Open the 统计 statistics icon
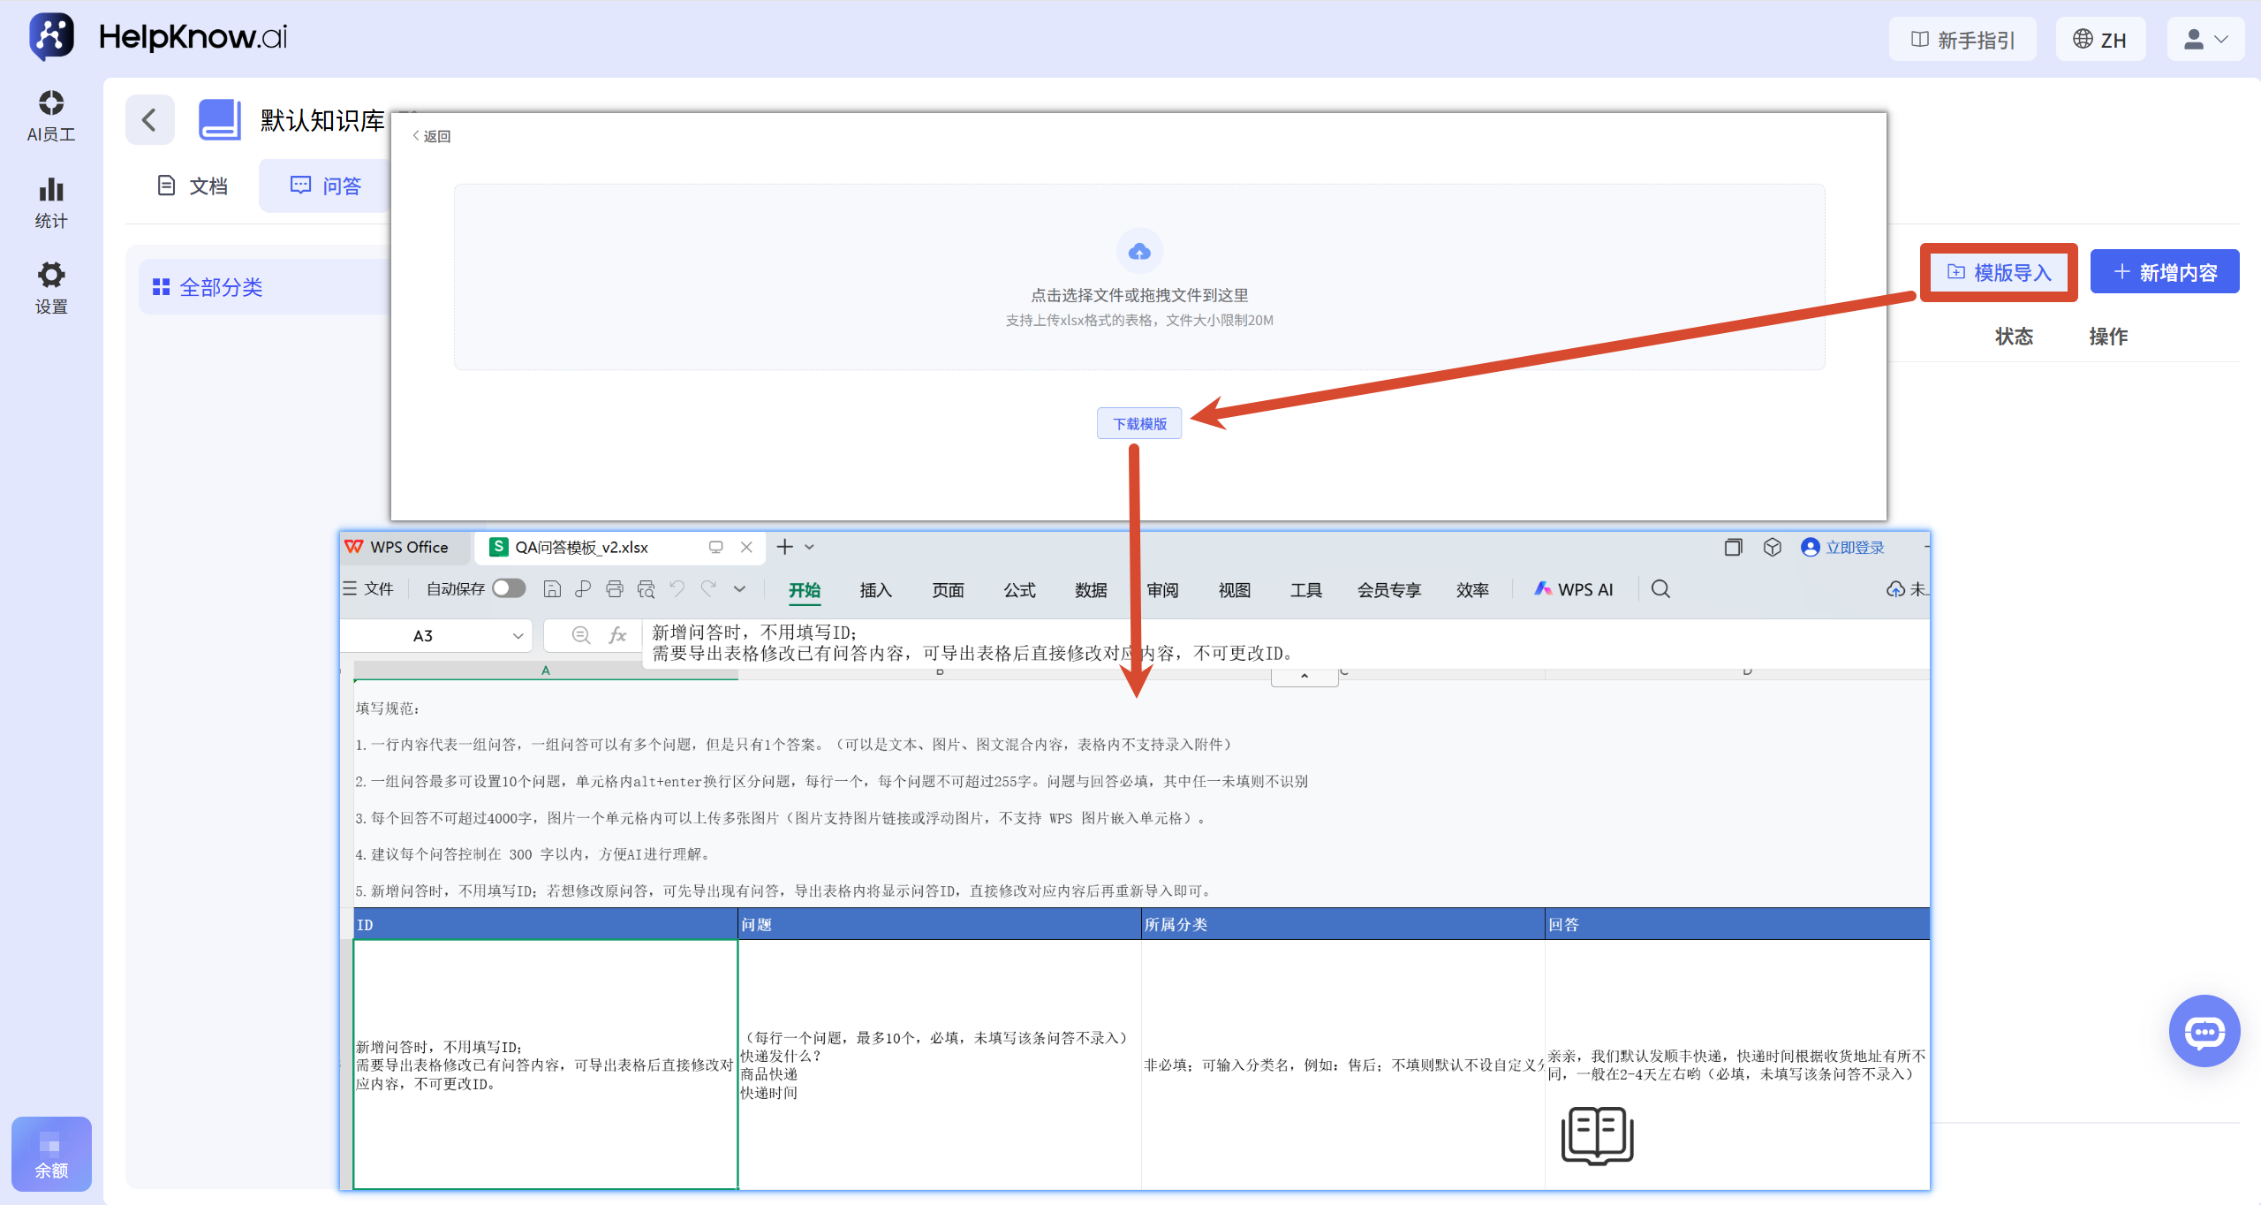This screenshot has width=2261, height=1205. tap(51, 190)
